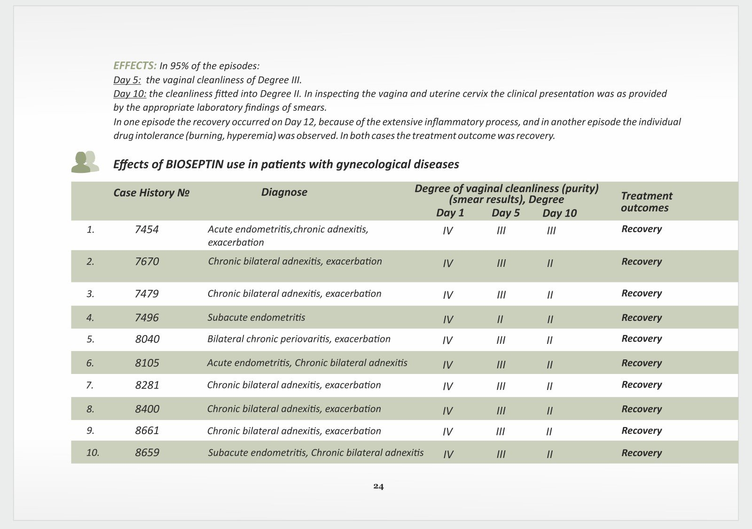Click Day 10 value II for case 8400

(x=550, y=411)
